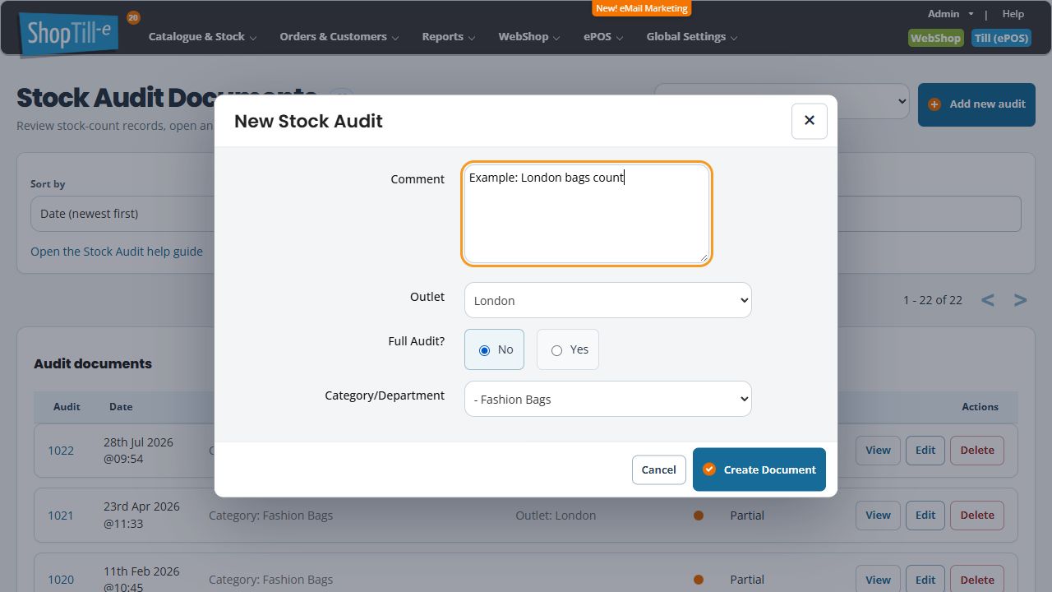Click orange status dot for audit 1020
1052x592 pixels.
[x=699, y=580]
